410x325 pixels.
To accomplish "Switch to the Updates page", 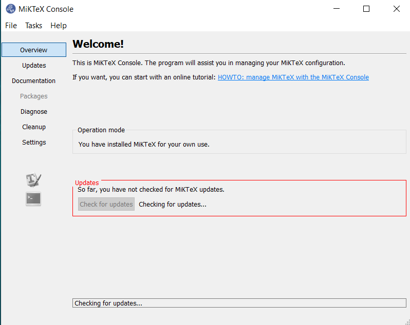I will click(x=34, y=65).
